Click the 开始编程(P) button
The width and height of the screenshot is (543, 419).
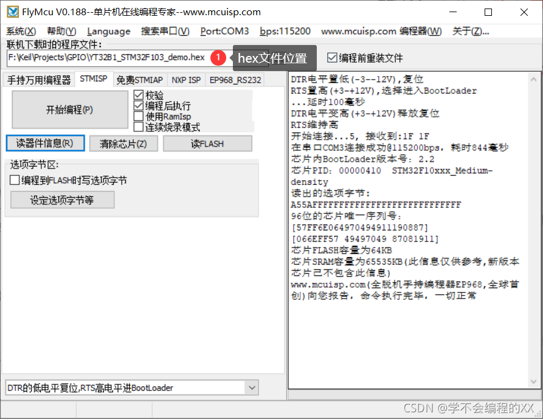pos(69,110)
